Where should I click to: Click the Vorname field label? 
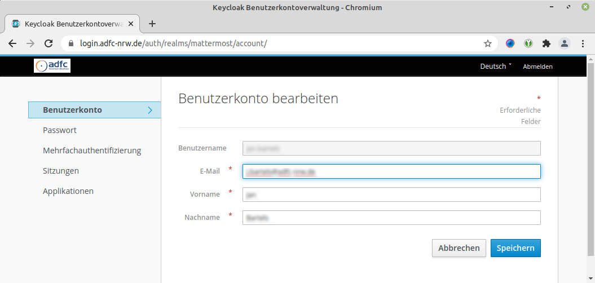[205, 194]
